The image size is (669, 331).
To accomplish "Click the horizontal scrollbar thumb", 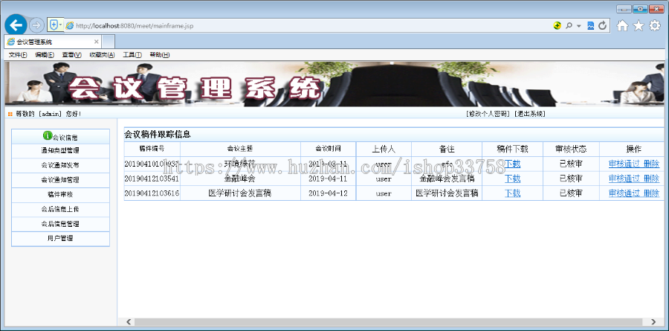I will [389, 322].
